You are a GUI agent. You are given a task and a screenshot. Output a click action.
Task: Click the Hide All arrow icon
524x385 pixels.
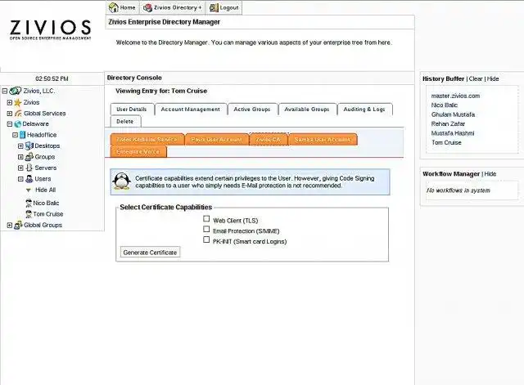pos(29,190)
